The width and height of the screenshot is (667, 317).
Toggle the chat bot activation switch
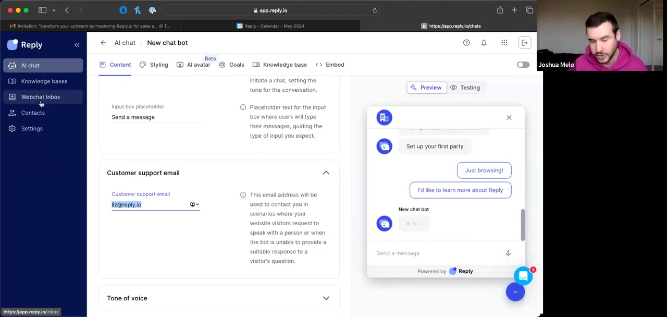(523, 65)
